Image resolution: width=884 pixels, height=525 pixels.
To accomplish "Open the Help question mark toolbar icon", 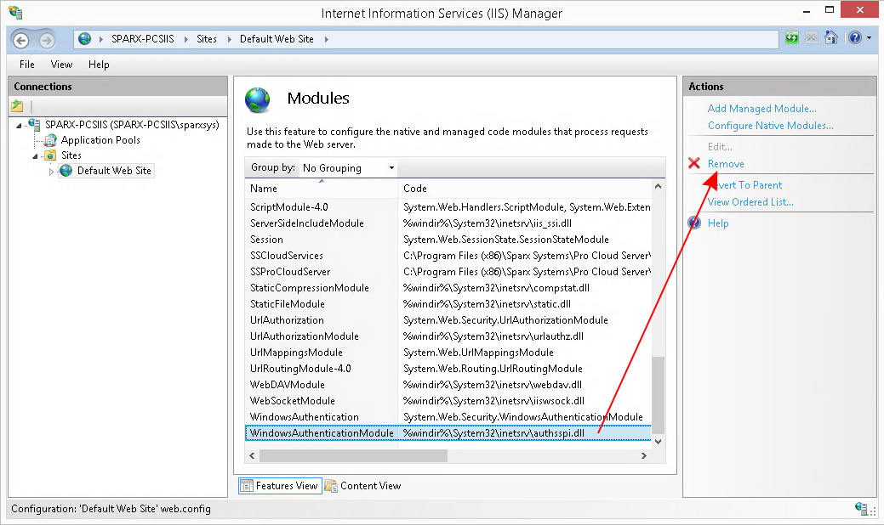I will pyautogui.click(x=854, y=38).
